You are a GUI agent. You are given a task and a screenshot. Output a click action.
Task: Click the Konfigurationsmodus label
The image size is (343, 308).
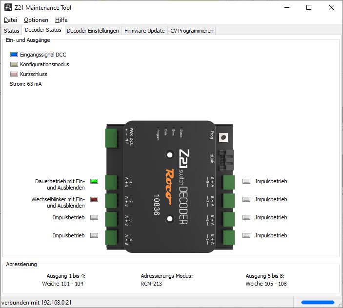[44, 64]
